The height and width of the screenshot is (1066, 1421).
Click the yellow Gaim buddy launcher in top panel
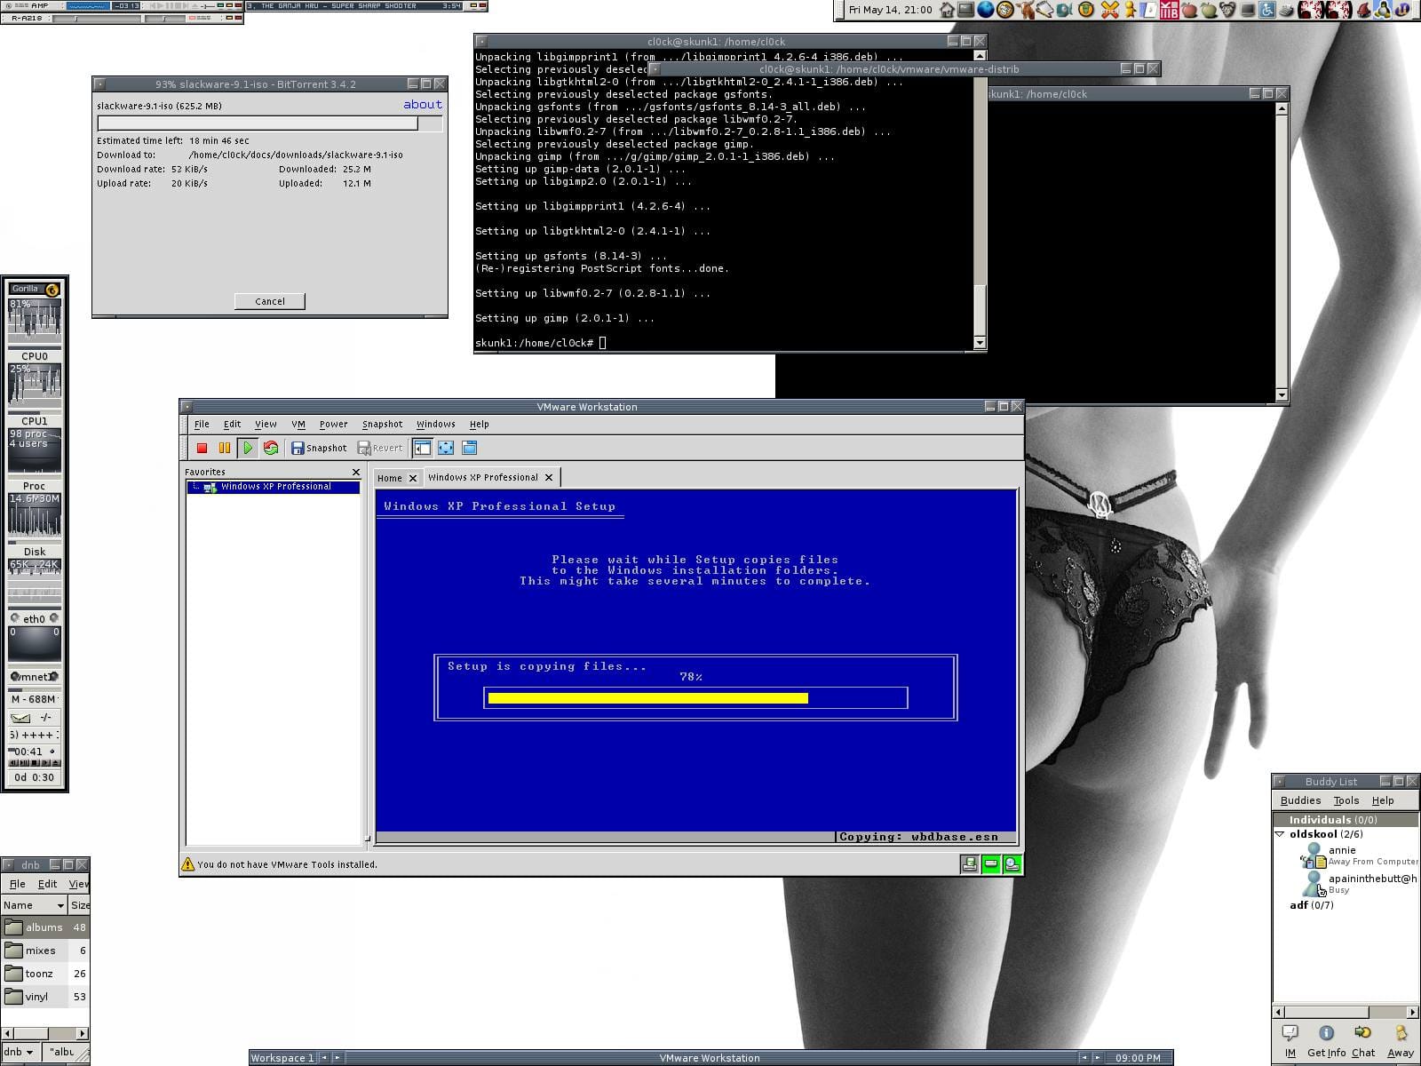(1129, 10)
